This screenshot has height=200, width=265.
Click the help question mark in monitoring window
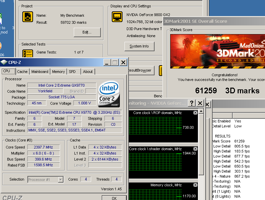click(192, 103)
